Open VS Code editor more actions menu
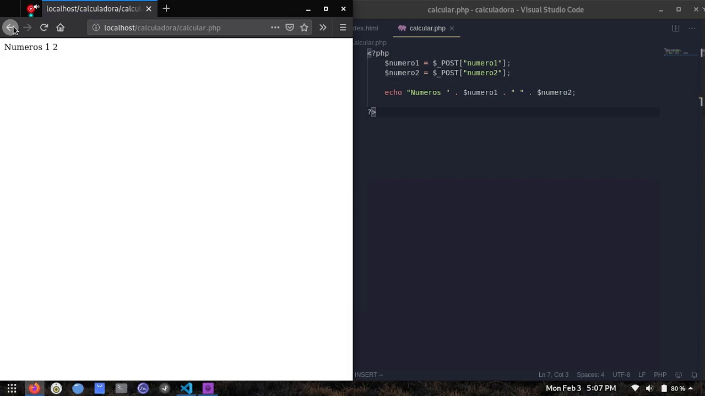This screenshot has width=705, height=396. click(692, 28)
